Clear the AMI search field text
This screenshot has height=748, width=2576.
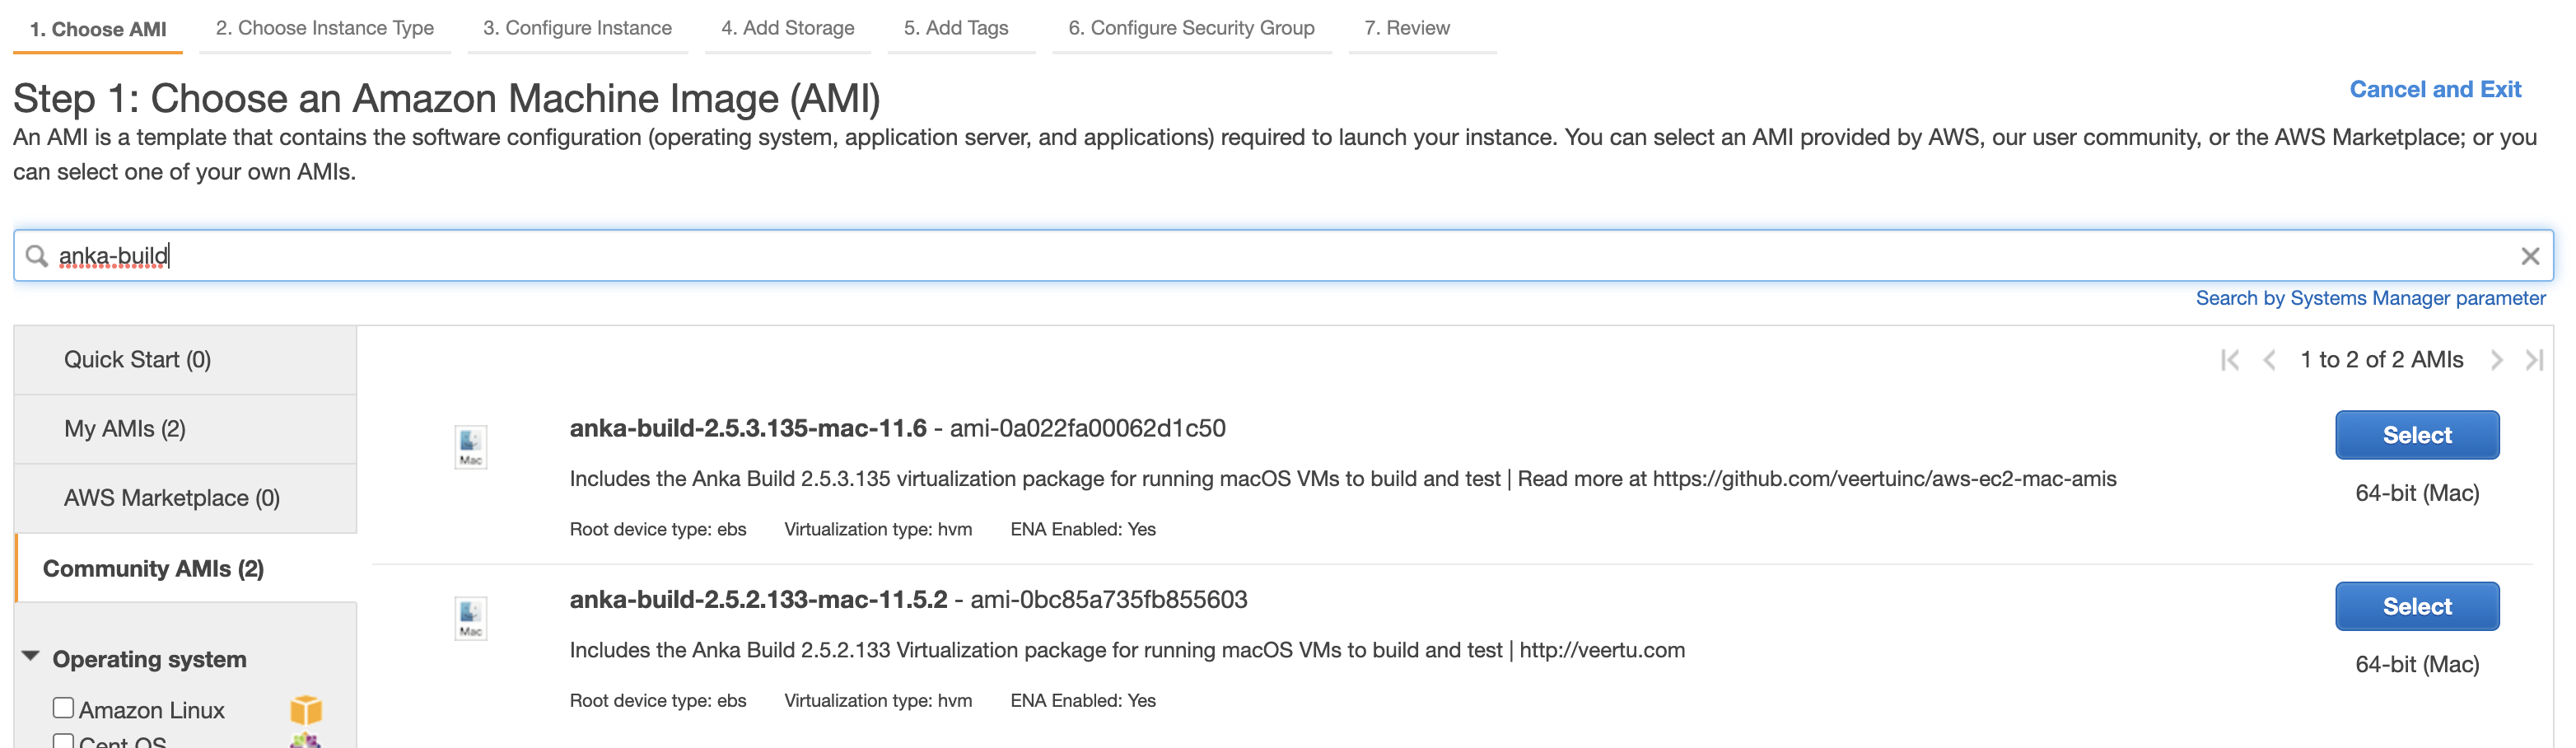pos(2529,257)
